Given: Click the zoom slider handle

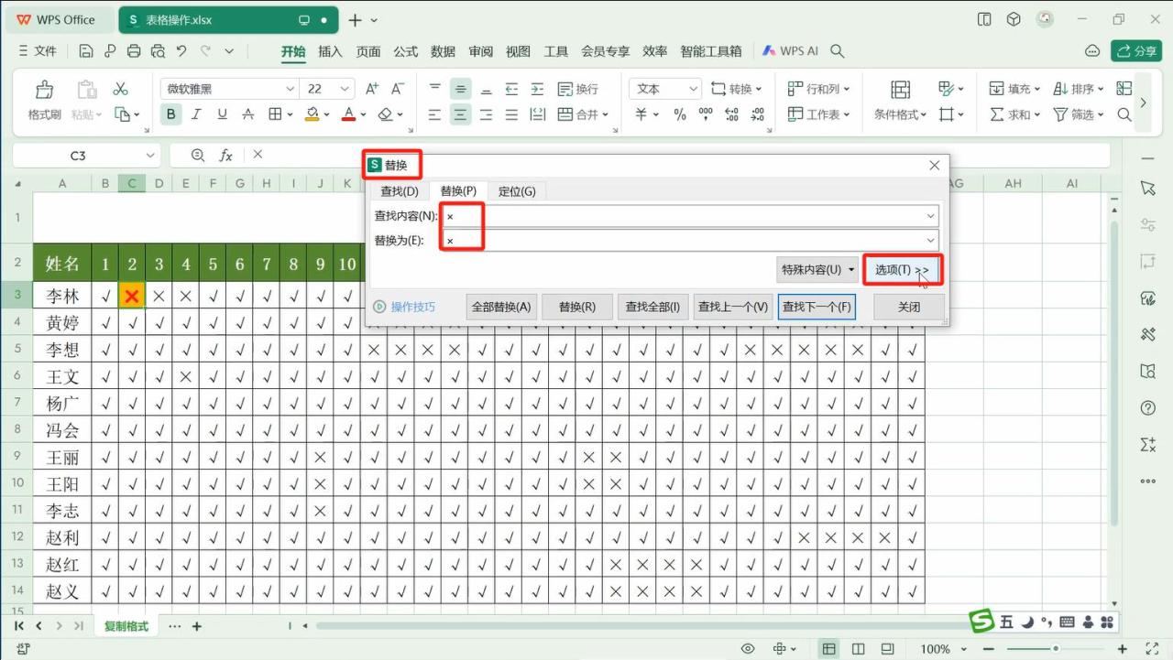Looking at the screenshot, I should tap(1056, 649).
